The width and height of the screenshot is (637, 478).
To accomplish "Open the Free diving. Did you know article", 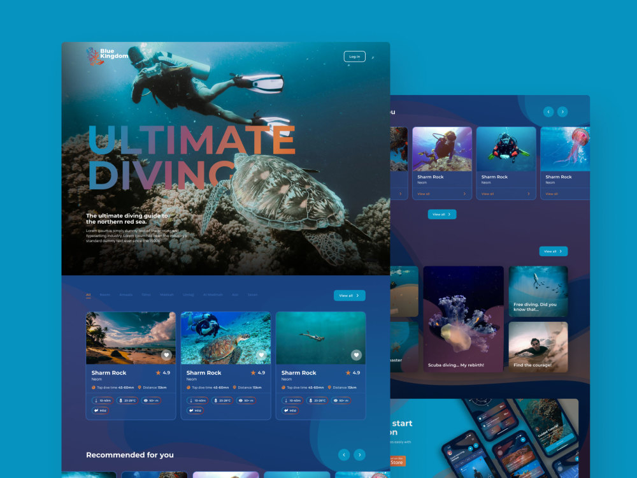I will [538, 291].
